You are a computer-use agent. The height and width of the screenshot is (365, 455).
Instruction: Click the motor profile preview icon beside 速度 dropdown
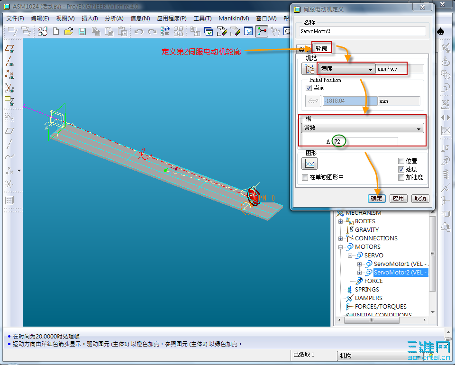pos(309,69)
